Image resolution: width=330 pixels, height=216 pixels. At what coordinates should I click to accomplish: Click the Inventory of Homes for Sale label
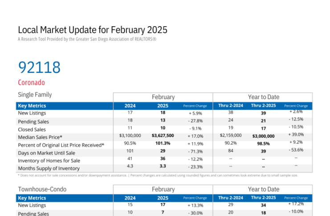(x=49, y=160)
